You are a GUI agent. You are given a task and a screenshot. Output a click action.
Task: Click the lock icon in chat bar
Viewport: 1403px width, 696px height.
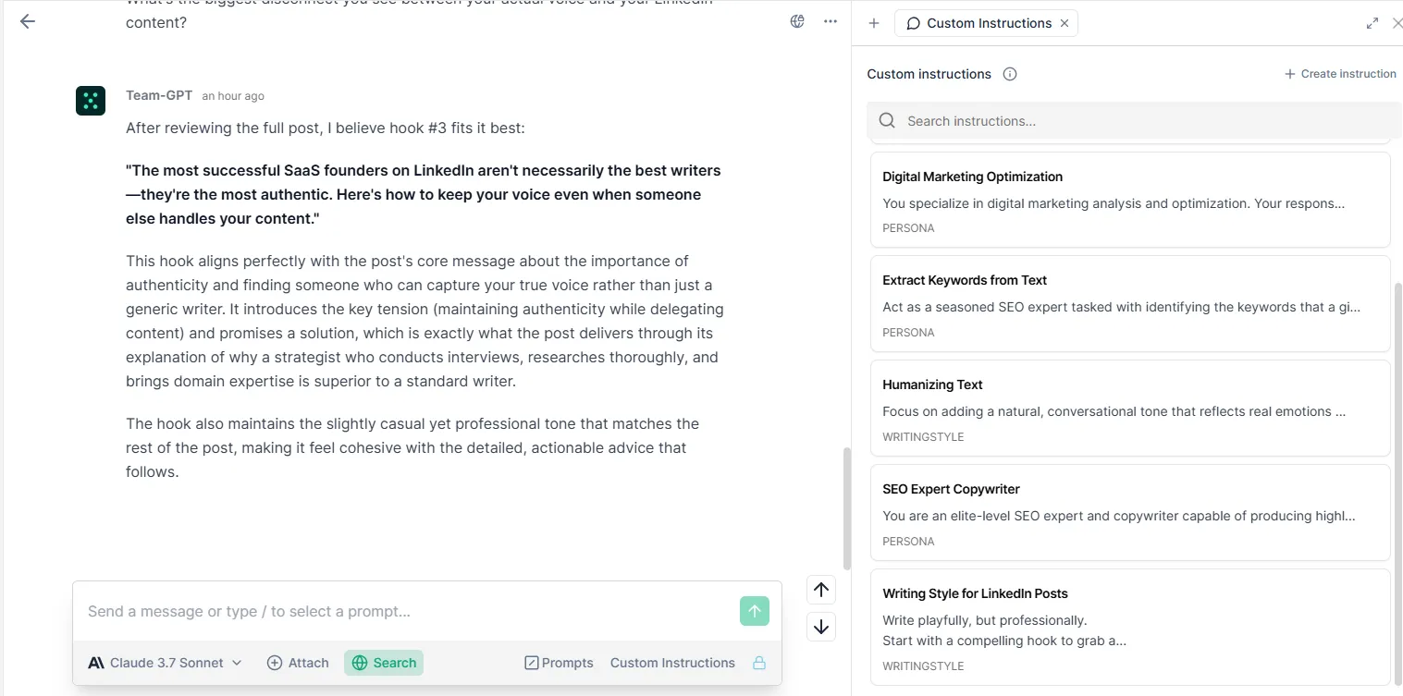759,663
